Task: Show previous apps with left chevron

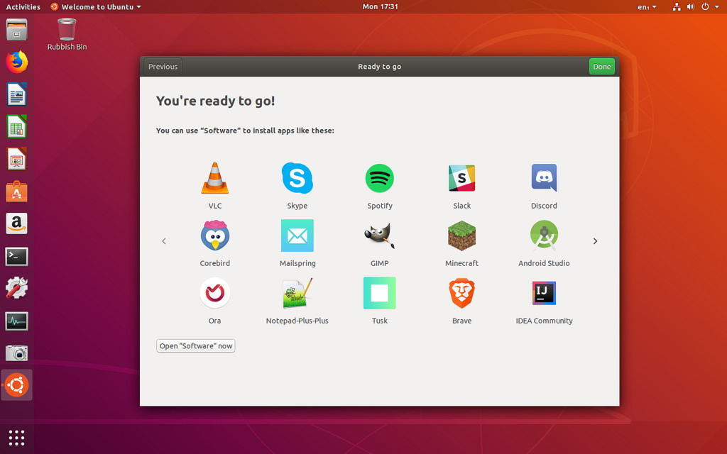Action: point(164,241)
